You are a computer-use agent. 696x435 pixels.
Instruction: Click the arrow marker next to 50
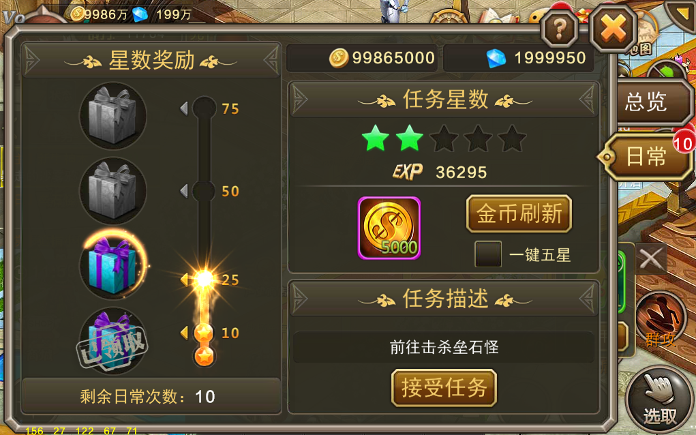pyautogui.click(x=184, y=191)
